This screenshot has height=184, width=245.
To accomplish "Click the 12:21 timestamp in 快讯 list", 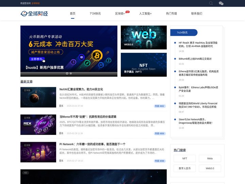I will [181, 64].
